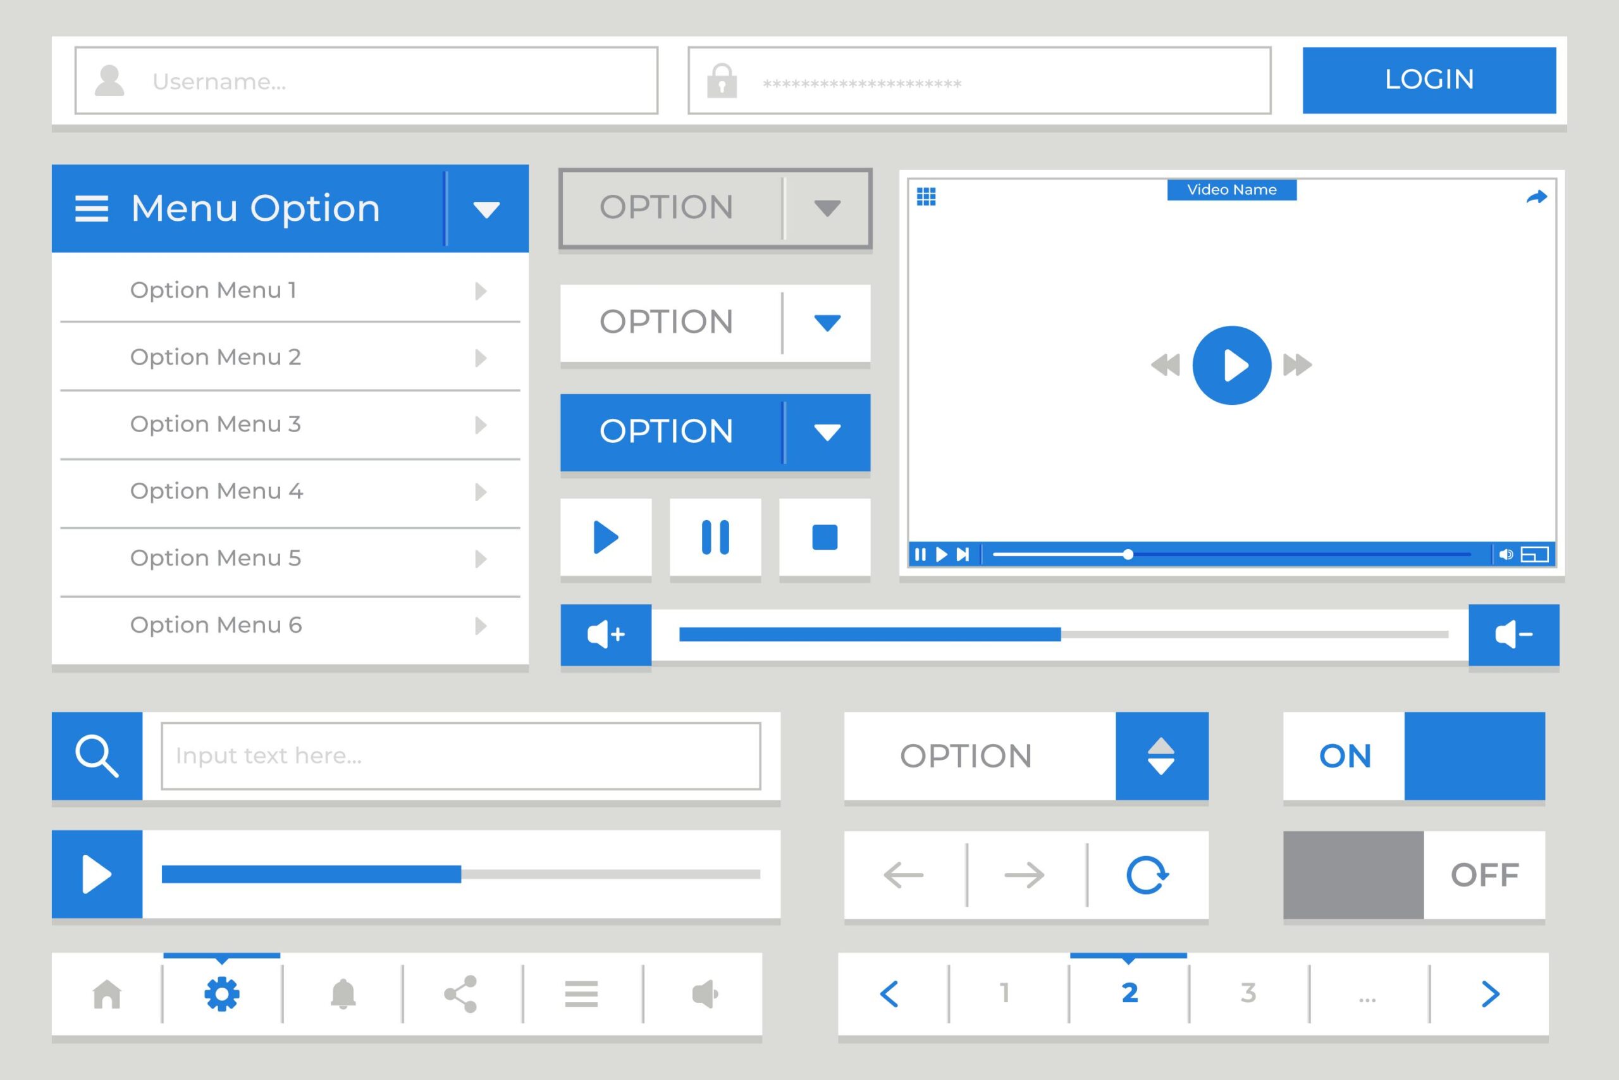Image resolution: width=1619 pixels, height=1080 pixels.
Task: Open the blue OPTION dropdown
Action: (715, 433)
